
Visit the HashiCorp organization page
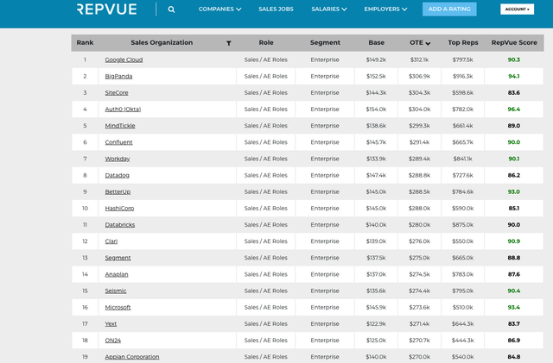(119, 209)
